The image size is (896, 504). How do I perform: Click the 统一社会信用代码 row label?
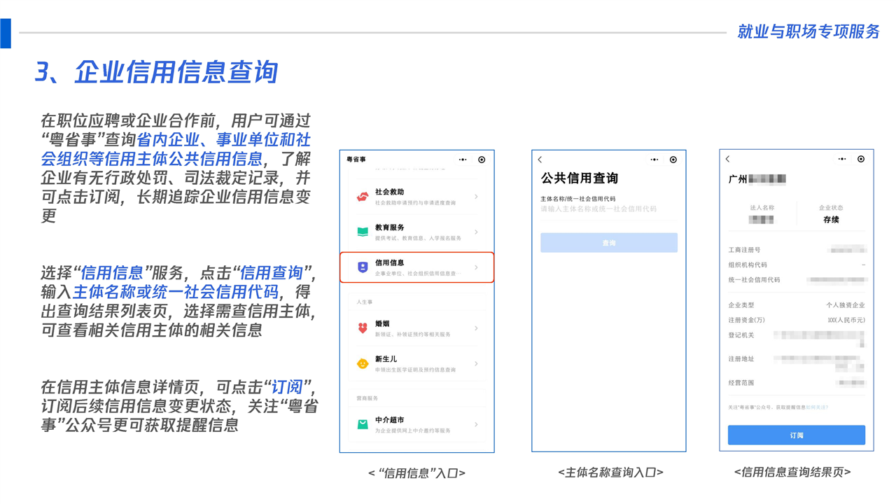click(754, 279)
